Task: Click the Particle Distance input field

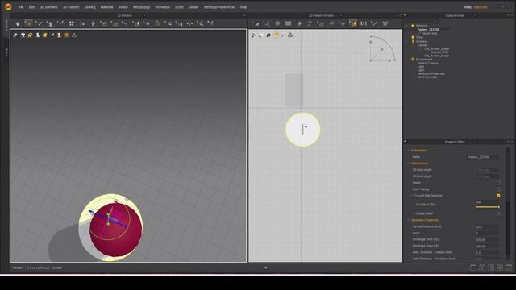Action: (x=487, y=227)
